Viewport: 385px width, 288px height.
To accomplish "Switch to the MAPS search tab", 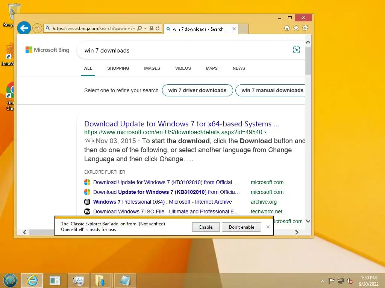I will pyautogui.click(x=212, y=68).
